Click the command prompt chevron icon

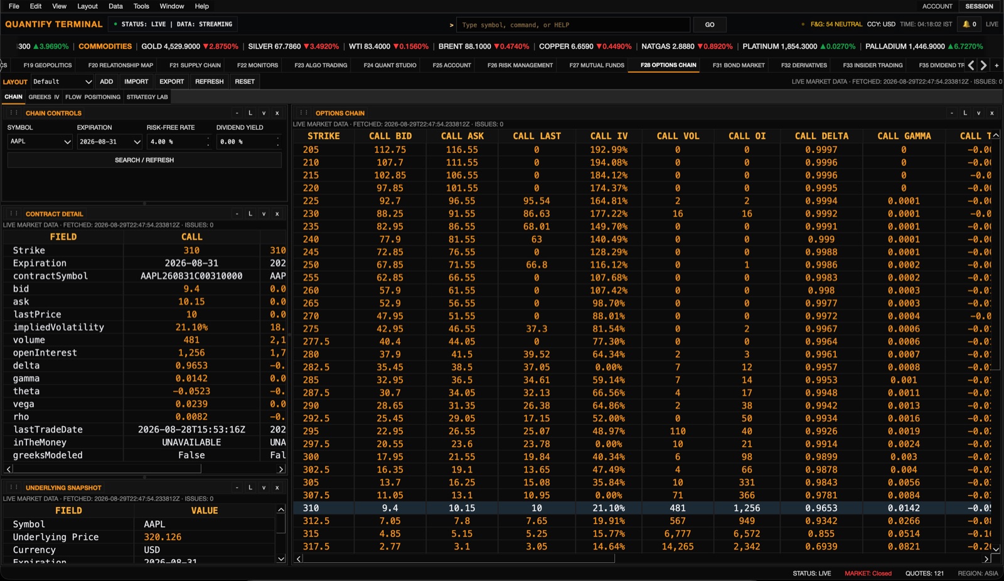[451, 25]
